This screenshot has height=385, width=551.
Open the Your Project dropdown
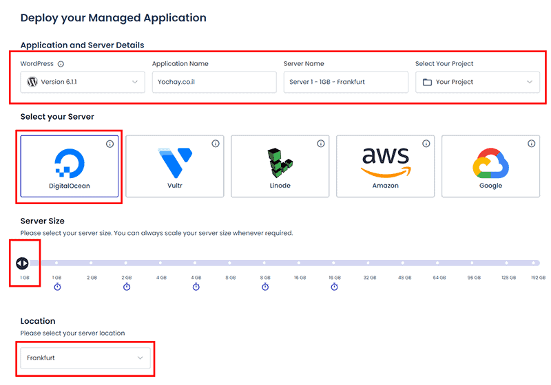pos(477,82)
